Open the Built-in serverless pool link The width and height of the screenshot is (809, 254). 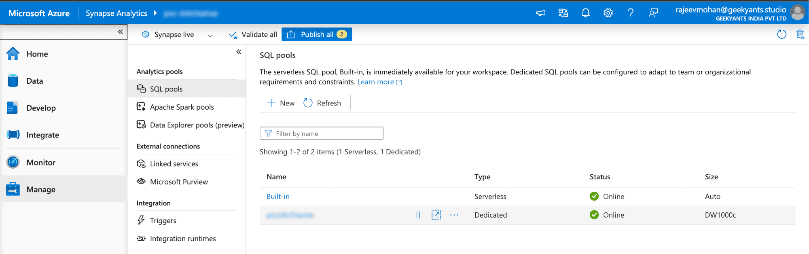(278, 197)
